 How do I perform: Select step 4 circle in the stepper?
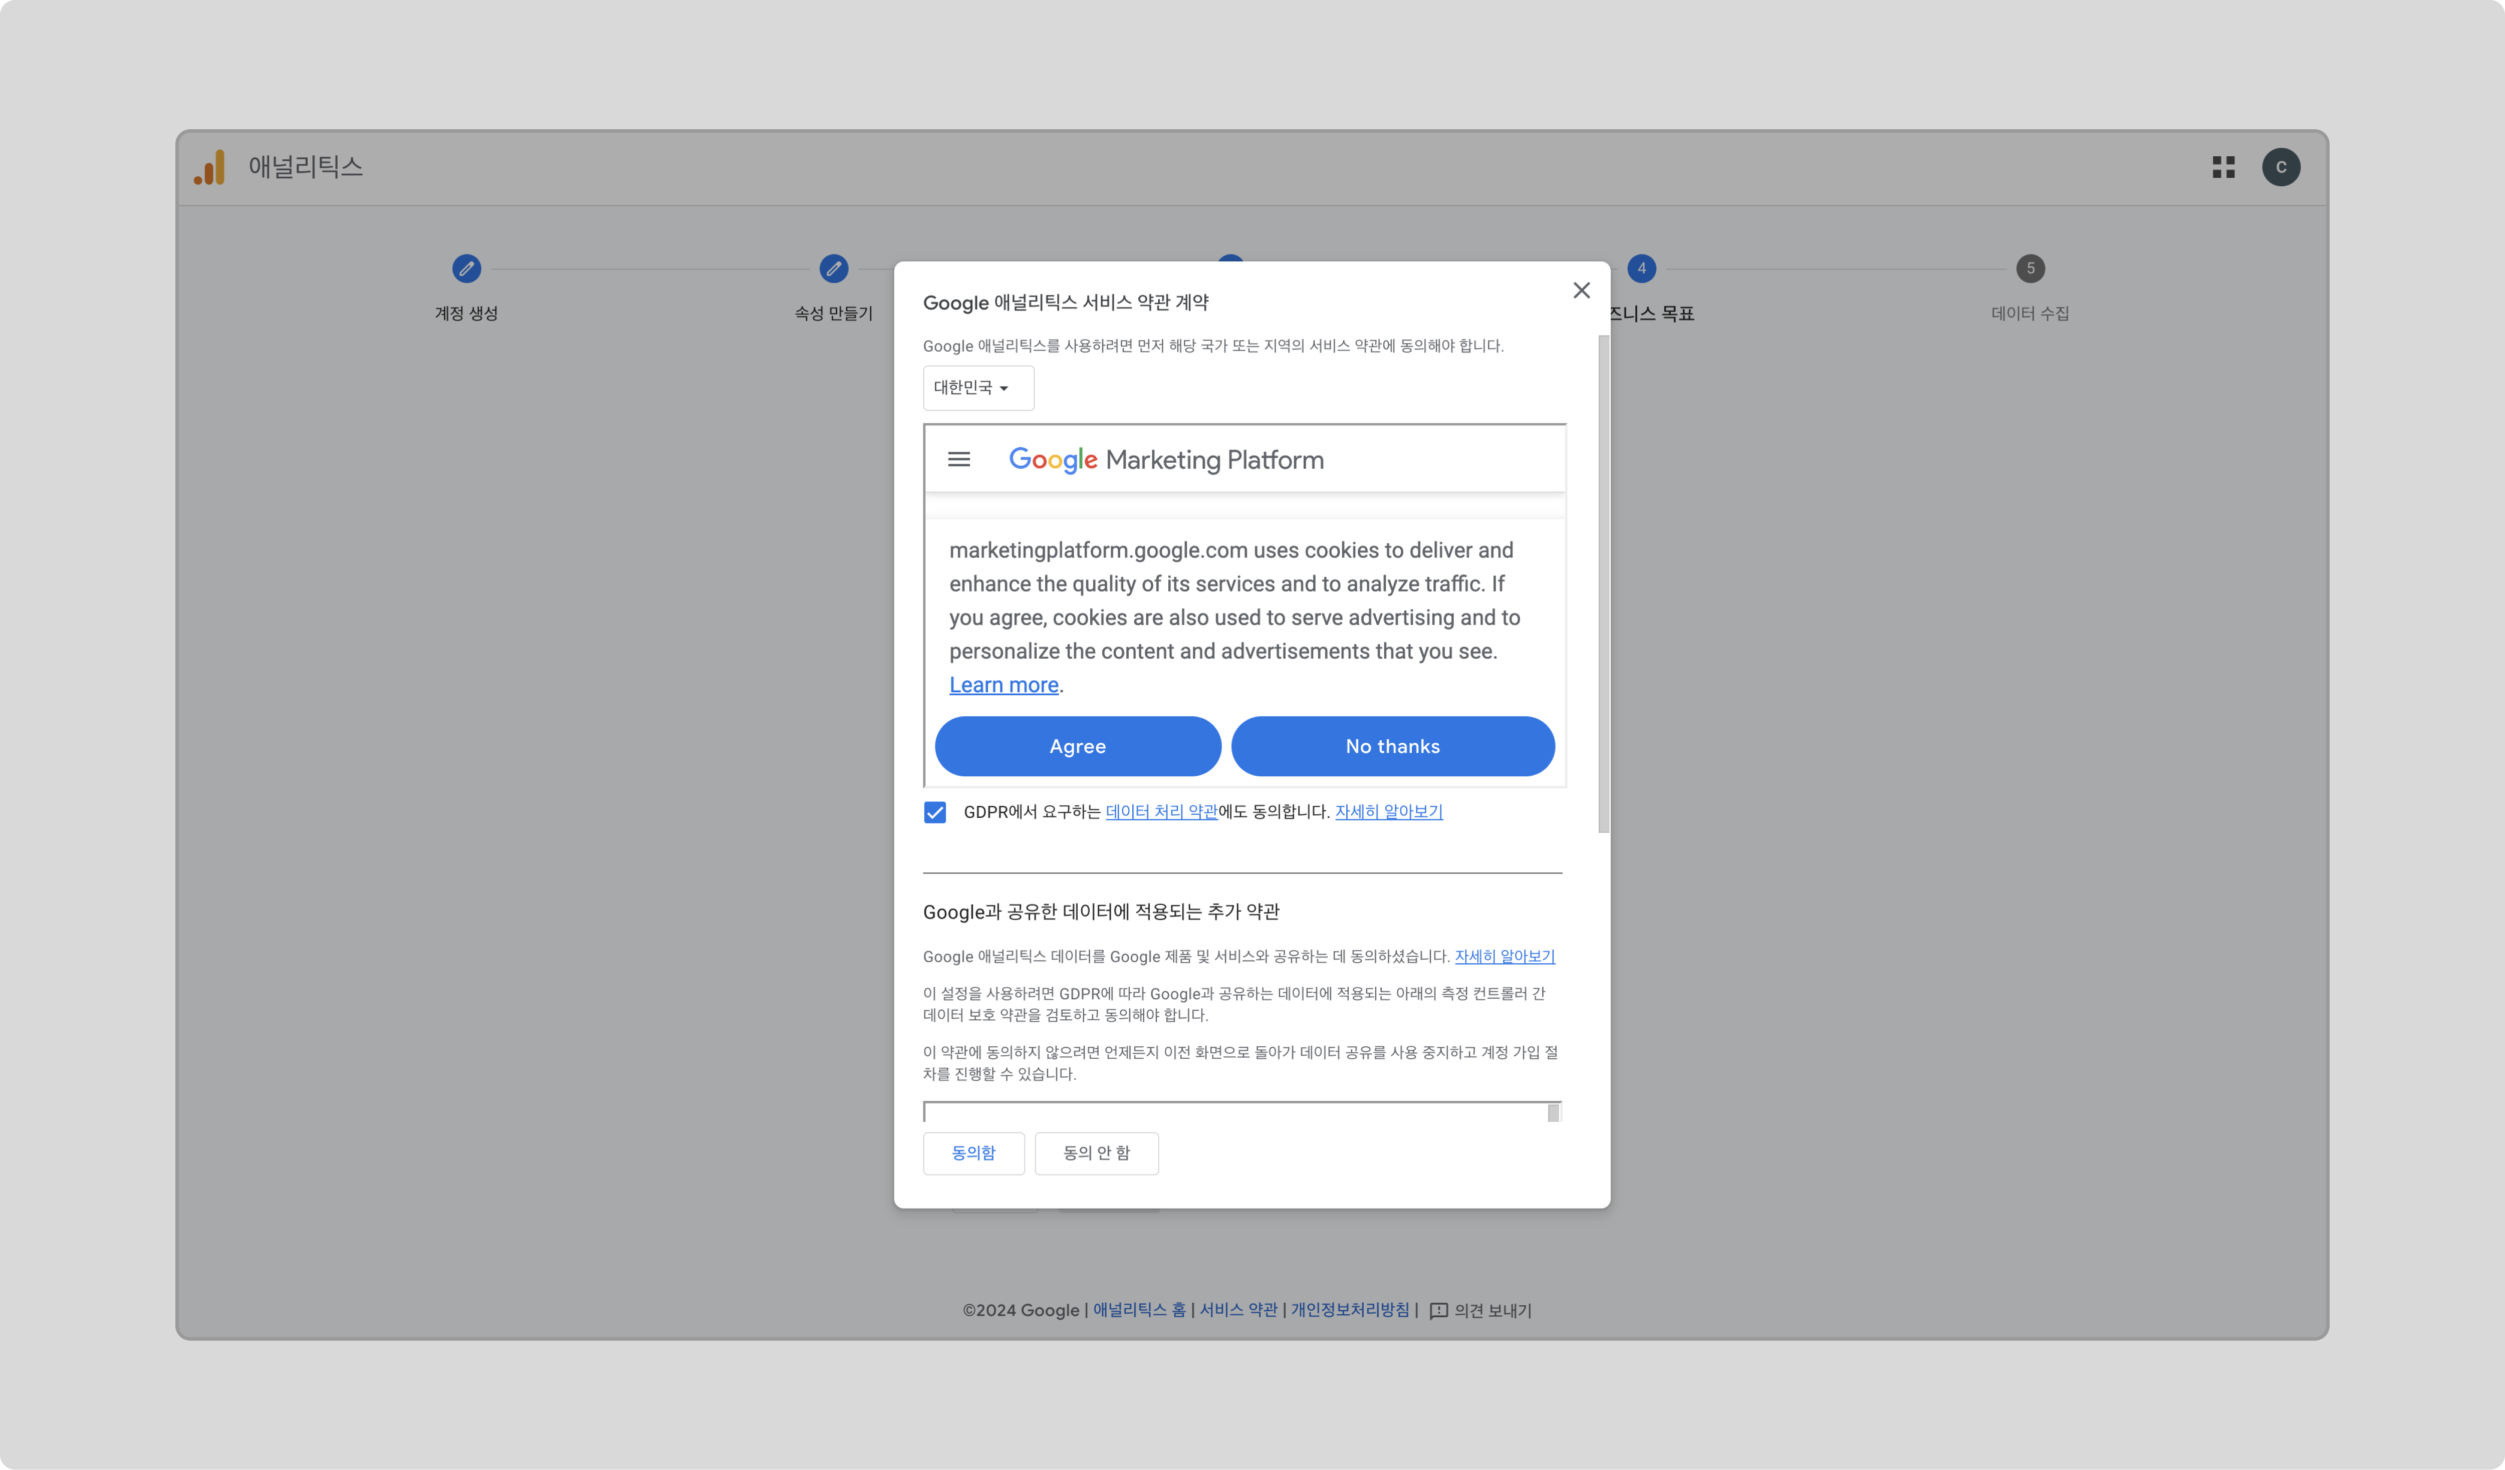[1641, 268]
